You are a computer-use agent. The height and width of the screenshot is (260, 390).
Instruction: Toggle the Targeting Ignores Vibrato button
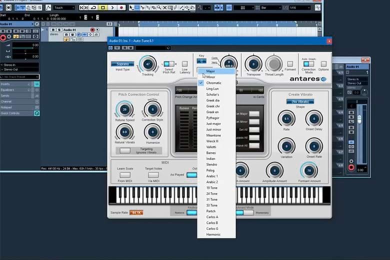tap(125, 150)
